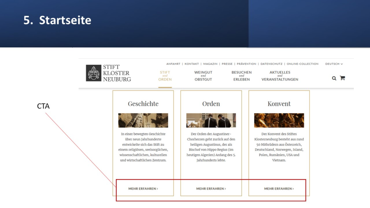Click the Anfahrt link
Screen dimensions: 370x208
(x=173, y=64)
